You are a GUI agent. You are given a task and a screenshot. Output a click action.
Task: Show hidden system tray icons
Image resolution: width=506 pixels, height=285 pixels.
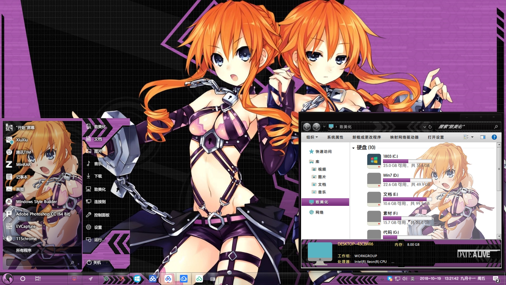[382, 279]
